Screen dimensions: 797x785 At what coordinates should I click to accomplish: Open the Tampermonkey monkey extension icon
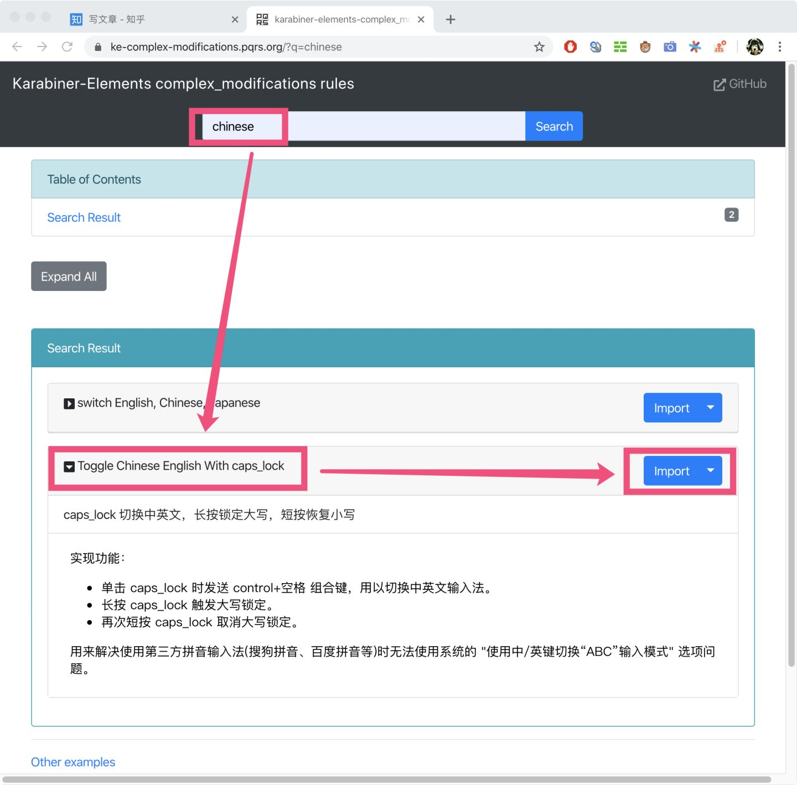645,47
